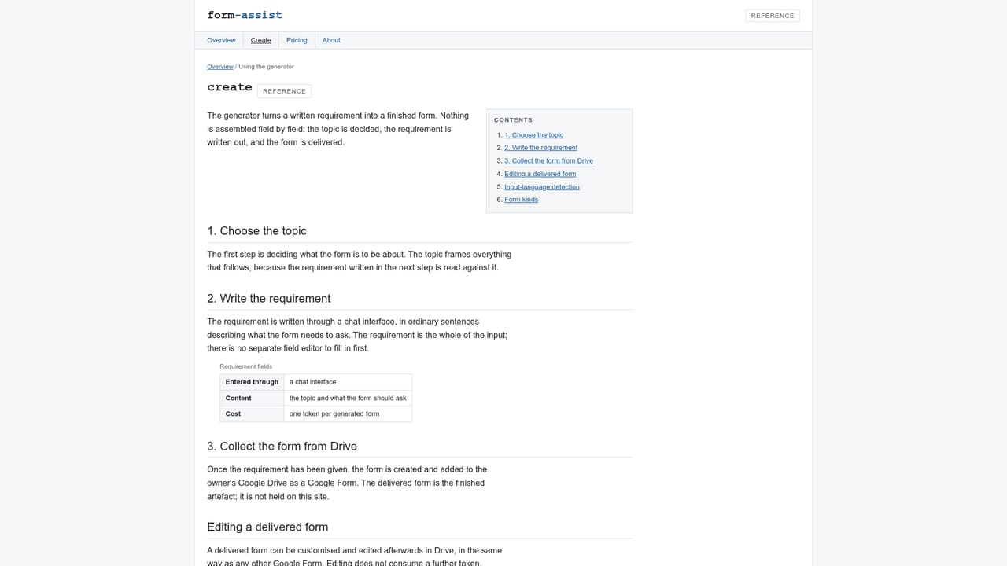This screenshot has width=1007, height=566.
Task: Open the Overview tab in the navigation bar
Action: click(221, 40)
